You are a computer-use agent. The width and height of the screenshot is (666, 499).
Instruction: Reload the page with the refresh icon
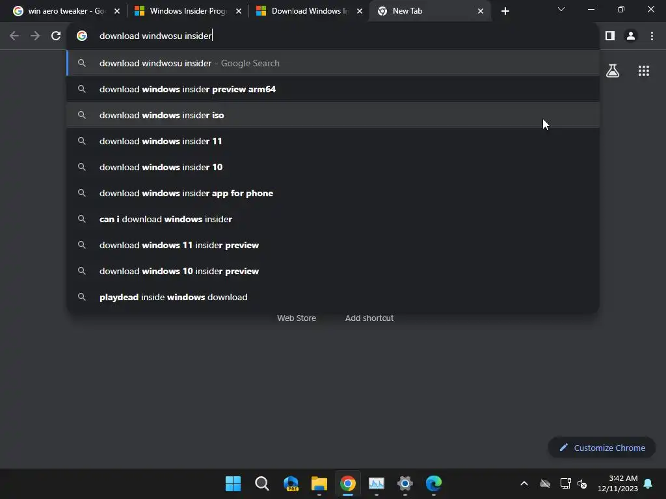56,36
